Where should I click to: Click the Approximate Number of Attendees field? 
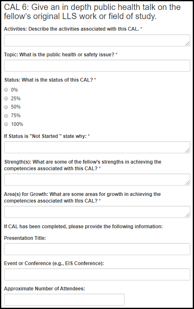tap(65, 299)
